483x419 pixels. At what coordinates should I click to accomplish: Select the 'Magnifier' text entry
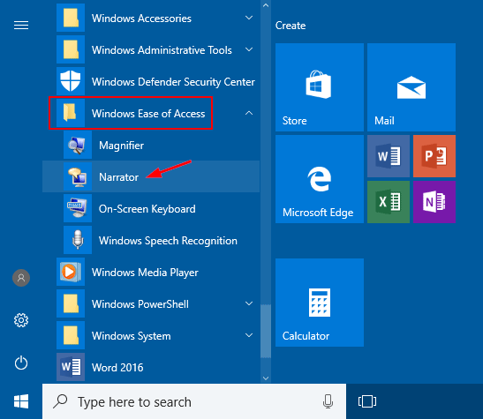121,146
